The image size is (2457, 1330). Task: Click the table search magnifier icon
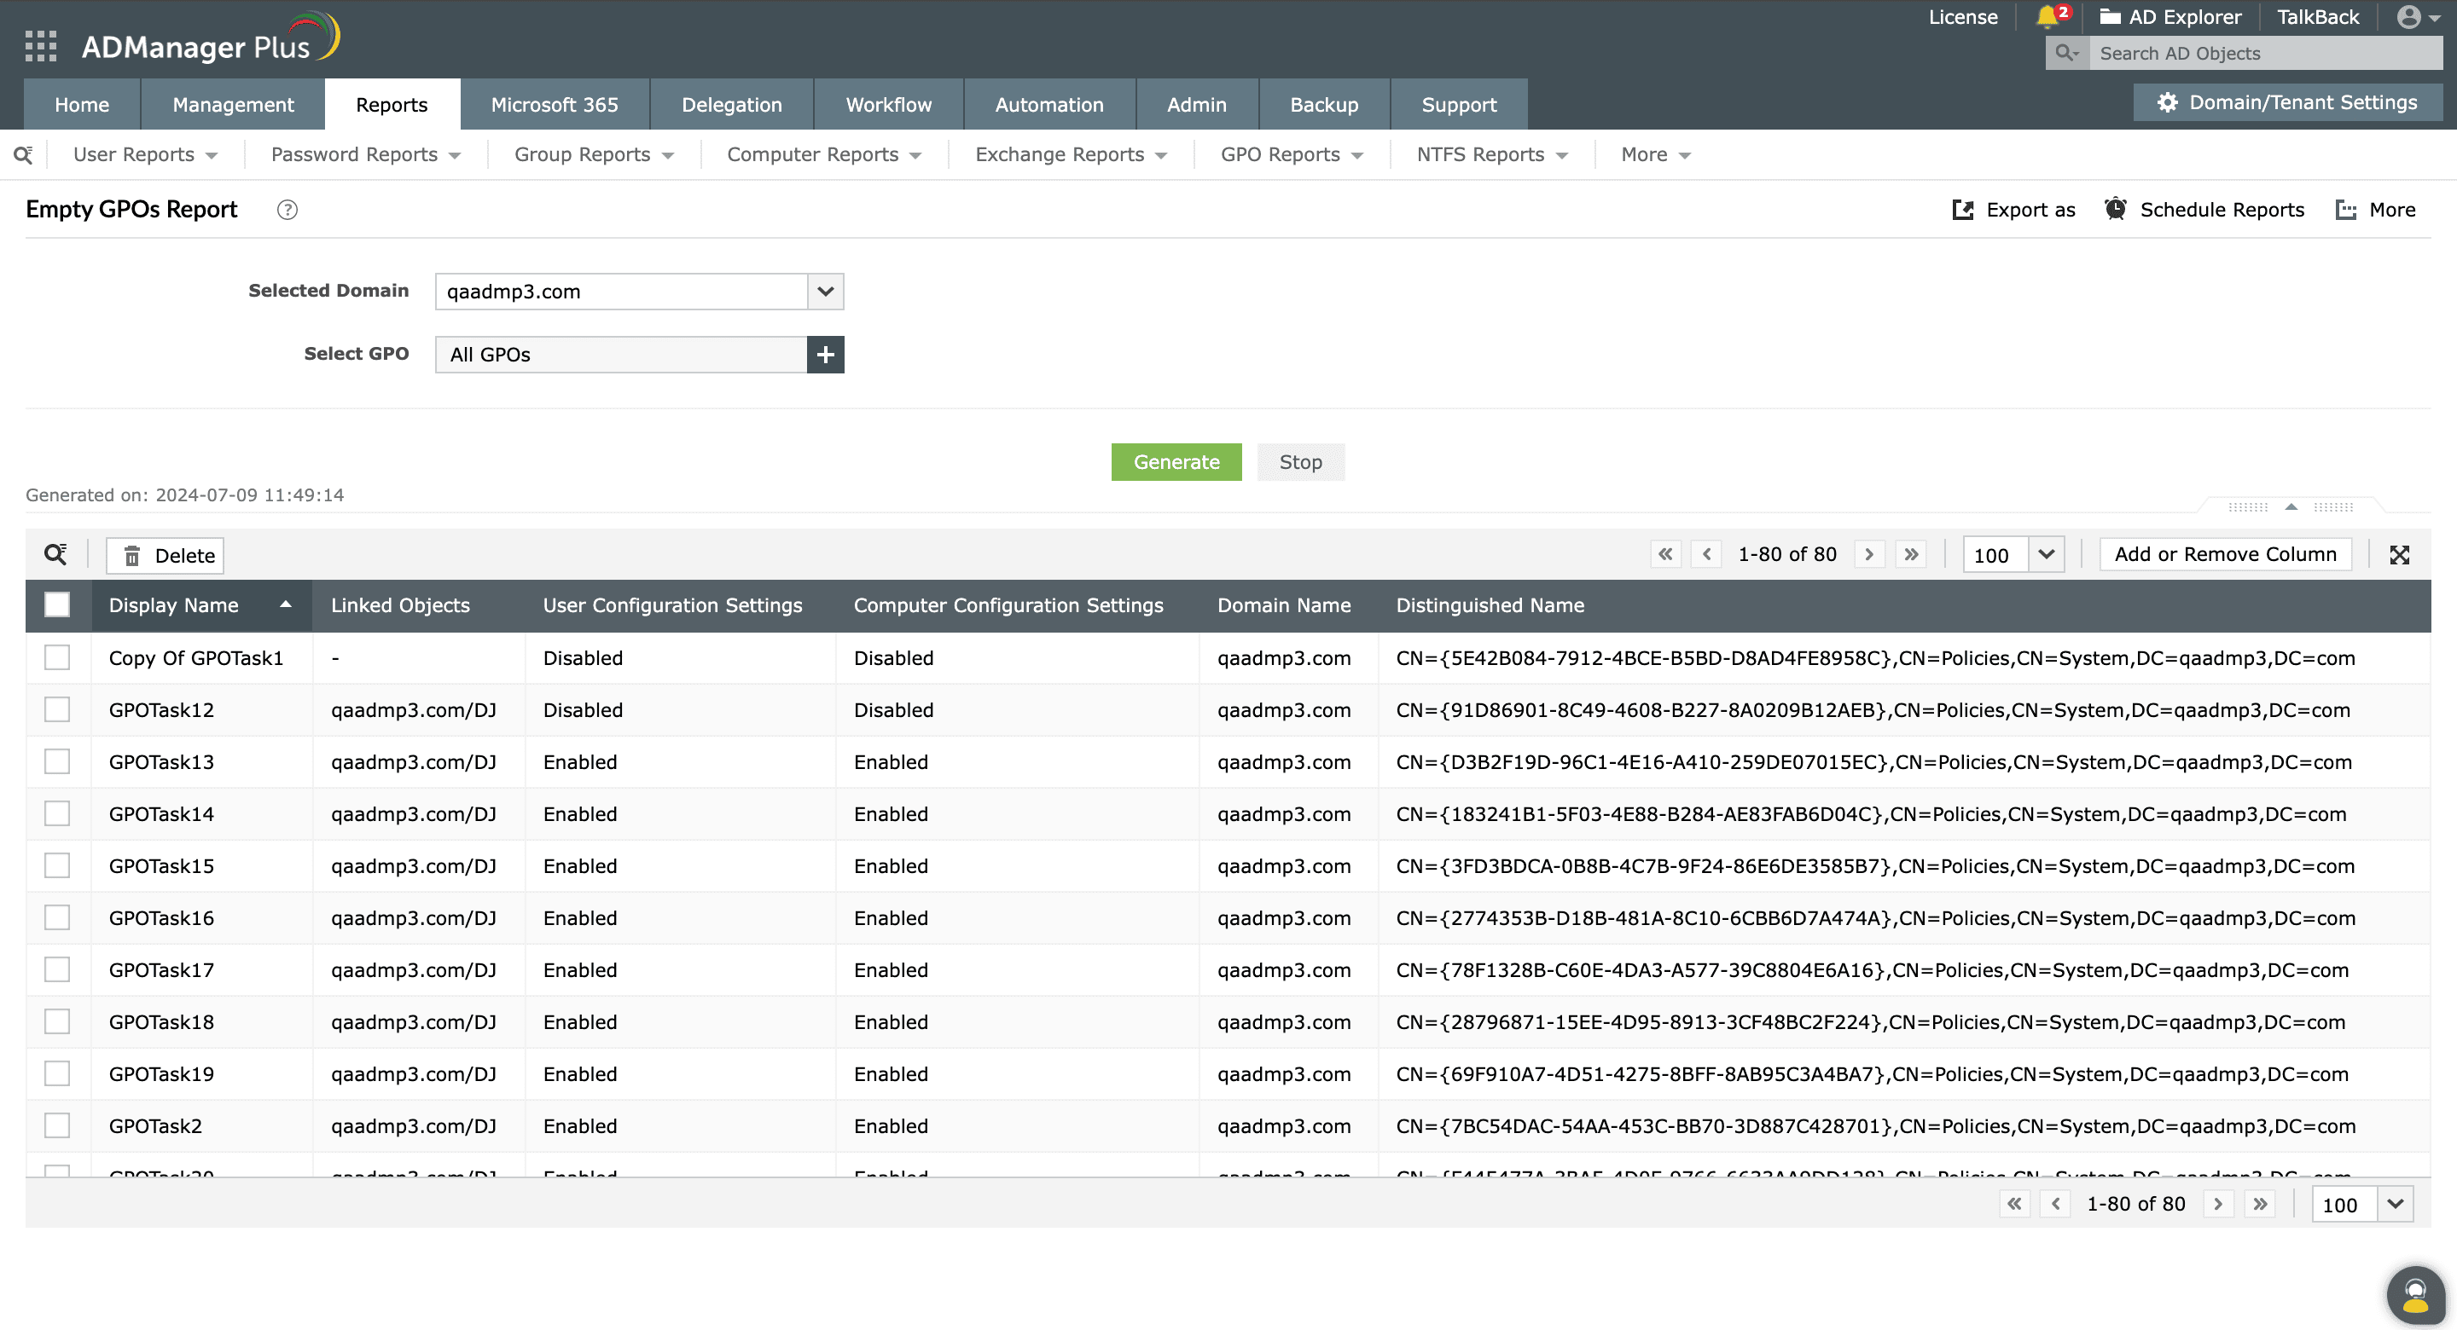55,555
